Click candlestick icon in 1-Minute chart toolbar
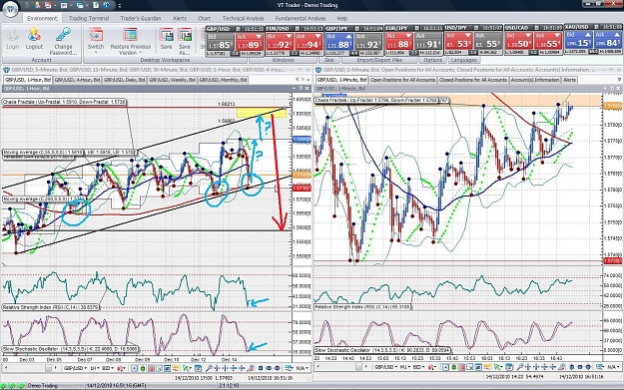Image resolution: width=624 pixels, height=390 pixels. click(453, 368)
